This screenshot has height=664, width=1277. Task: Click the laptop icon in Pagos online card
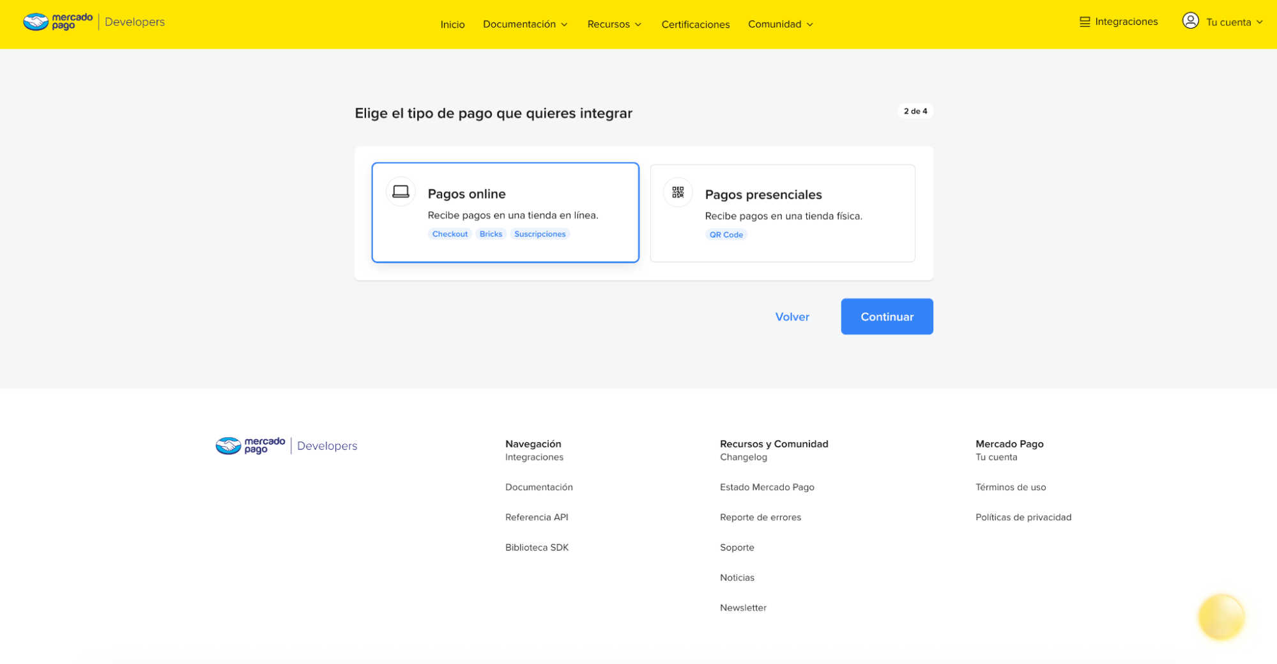pyautogui.click(x=401, y=192)
